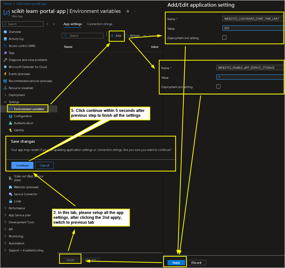This screenshot has height=268, width=285.
Task: Click the Identity key icon
Action: click(11, 130)
